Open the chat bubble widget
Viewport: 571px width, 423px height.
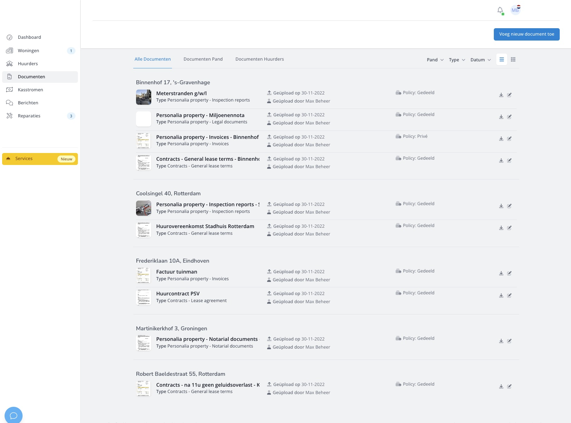[x=13, y=415]
